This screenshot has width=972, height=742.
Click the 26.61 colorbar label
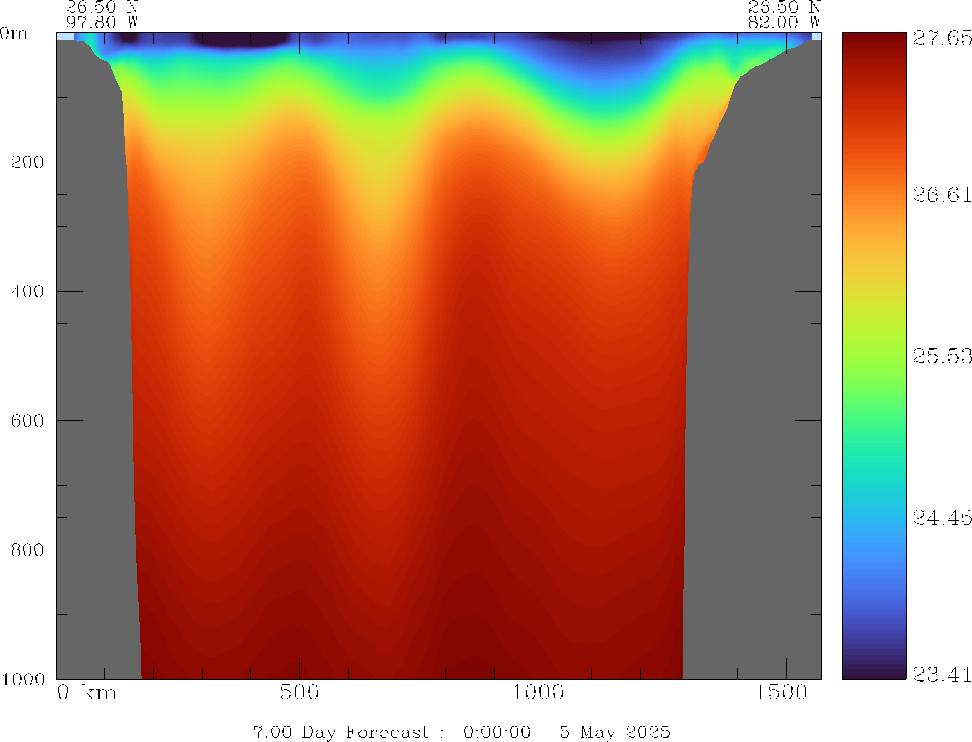pyautogui.click(x=942, y=195)
